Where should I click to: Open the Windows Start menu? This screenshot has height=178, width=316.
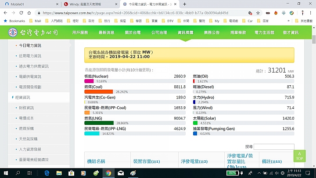[6, 173]
